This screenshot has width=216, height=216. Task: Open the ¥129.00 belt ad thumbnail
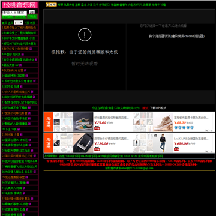[83, 143]
